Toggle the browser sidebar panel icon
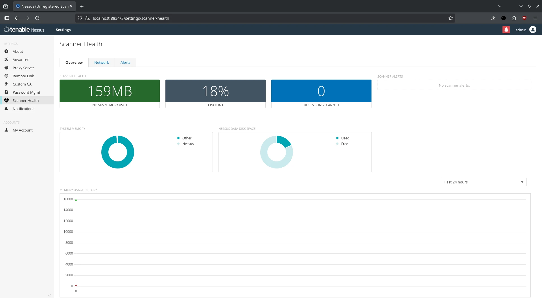This screenshot has width=542, height=298. (7, 18)
